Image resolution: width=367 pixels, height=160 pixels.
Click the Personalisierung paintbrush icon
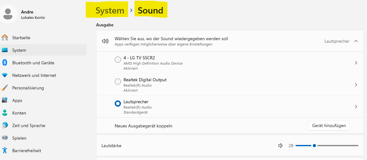5,88
